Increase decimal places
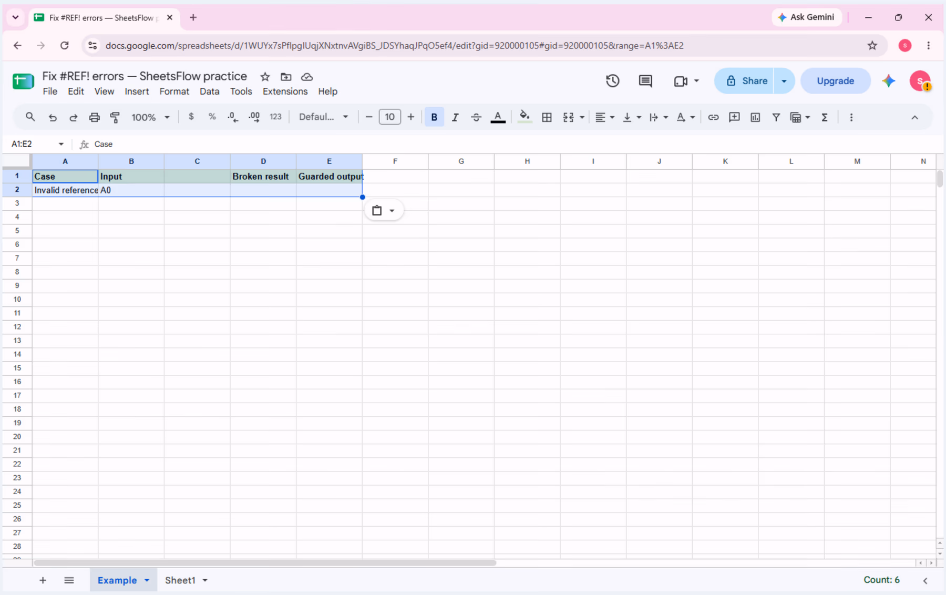This screenshot has width=946, height=595. click(254, 117)
